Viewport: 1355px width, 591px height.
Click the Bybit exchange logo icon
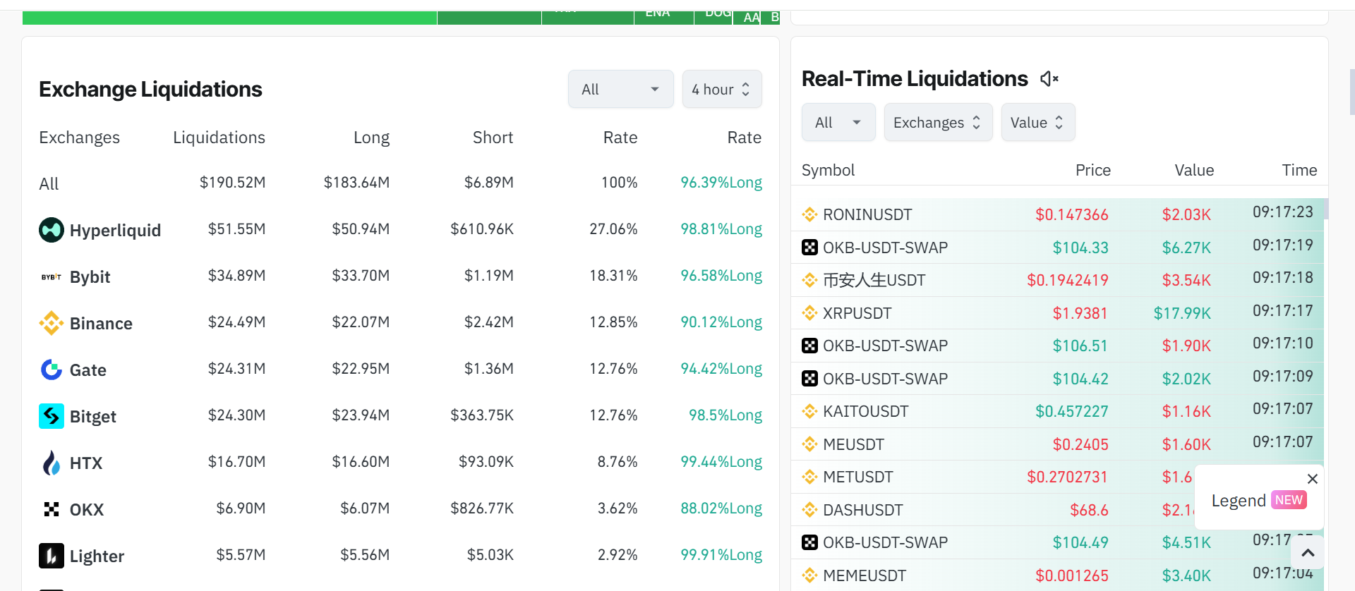coord(52,277)
